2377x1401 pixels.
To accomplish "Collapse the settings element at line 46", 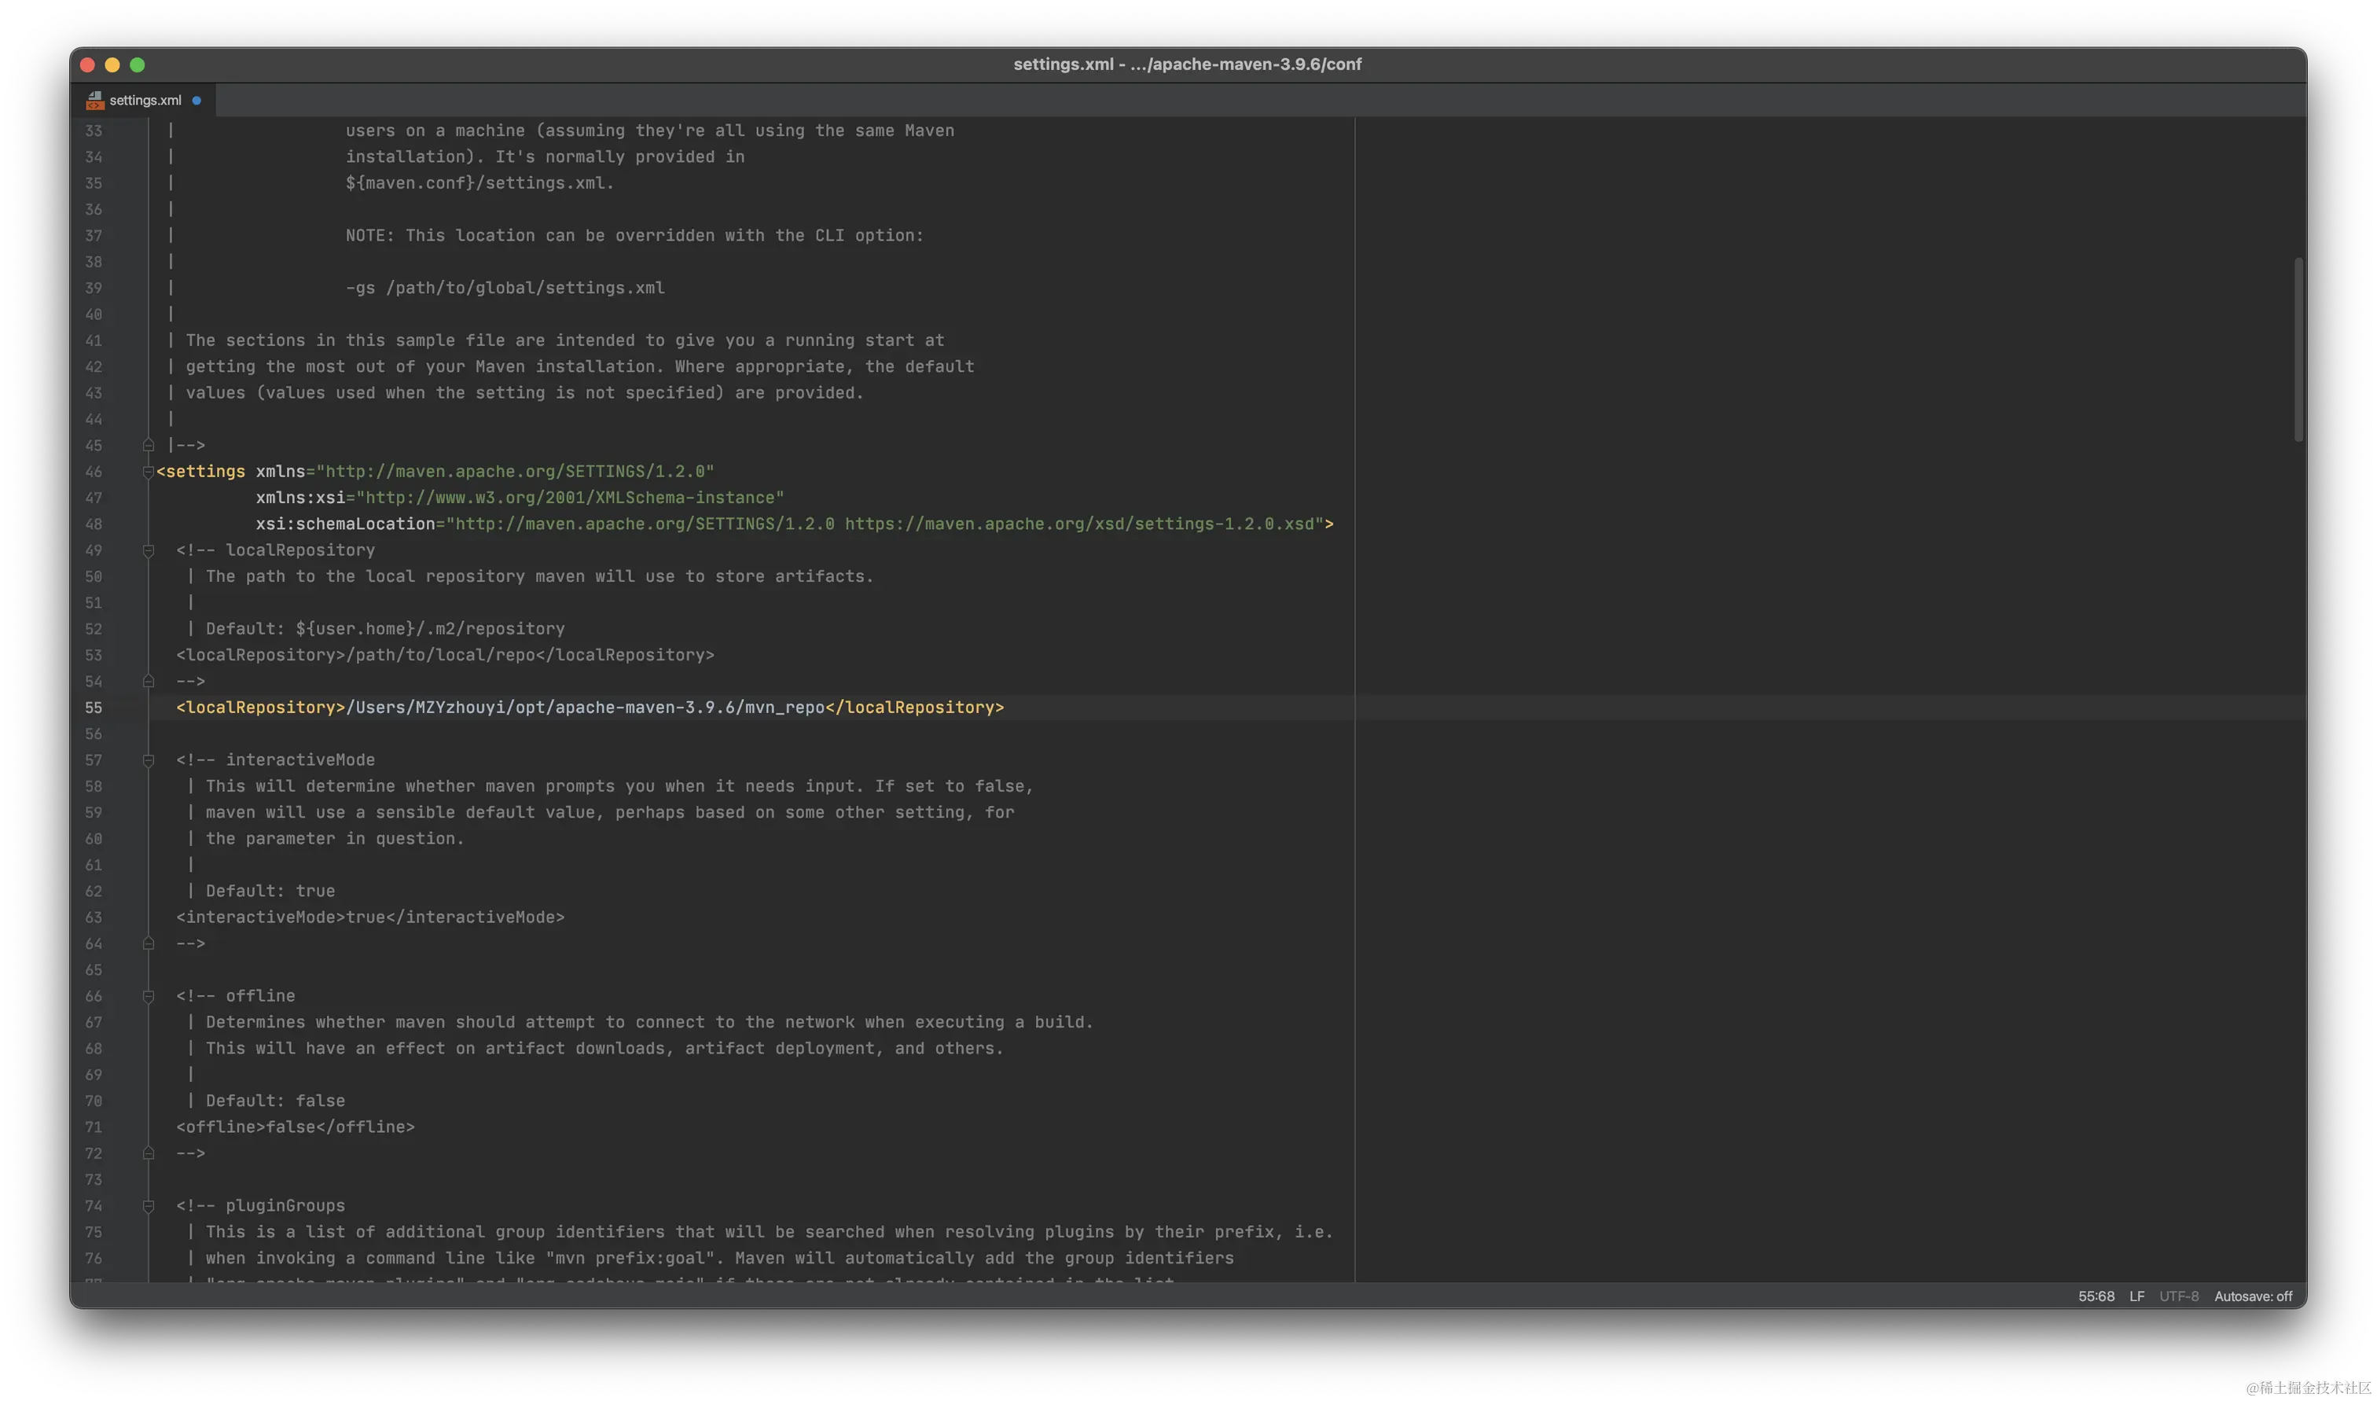I will point(148,471).
